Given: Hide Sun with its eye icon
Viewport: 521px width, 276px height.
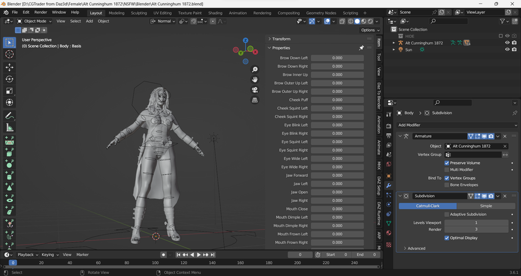Looking at the screenshot, I should click(507, 50).
